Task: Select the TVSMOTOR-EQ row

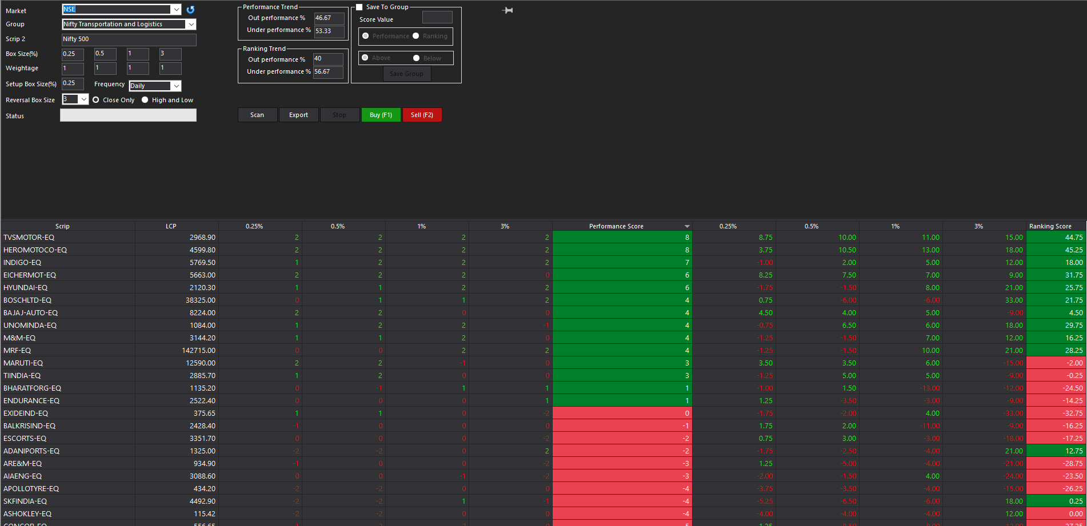Action: point(543,238)
